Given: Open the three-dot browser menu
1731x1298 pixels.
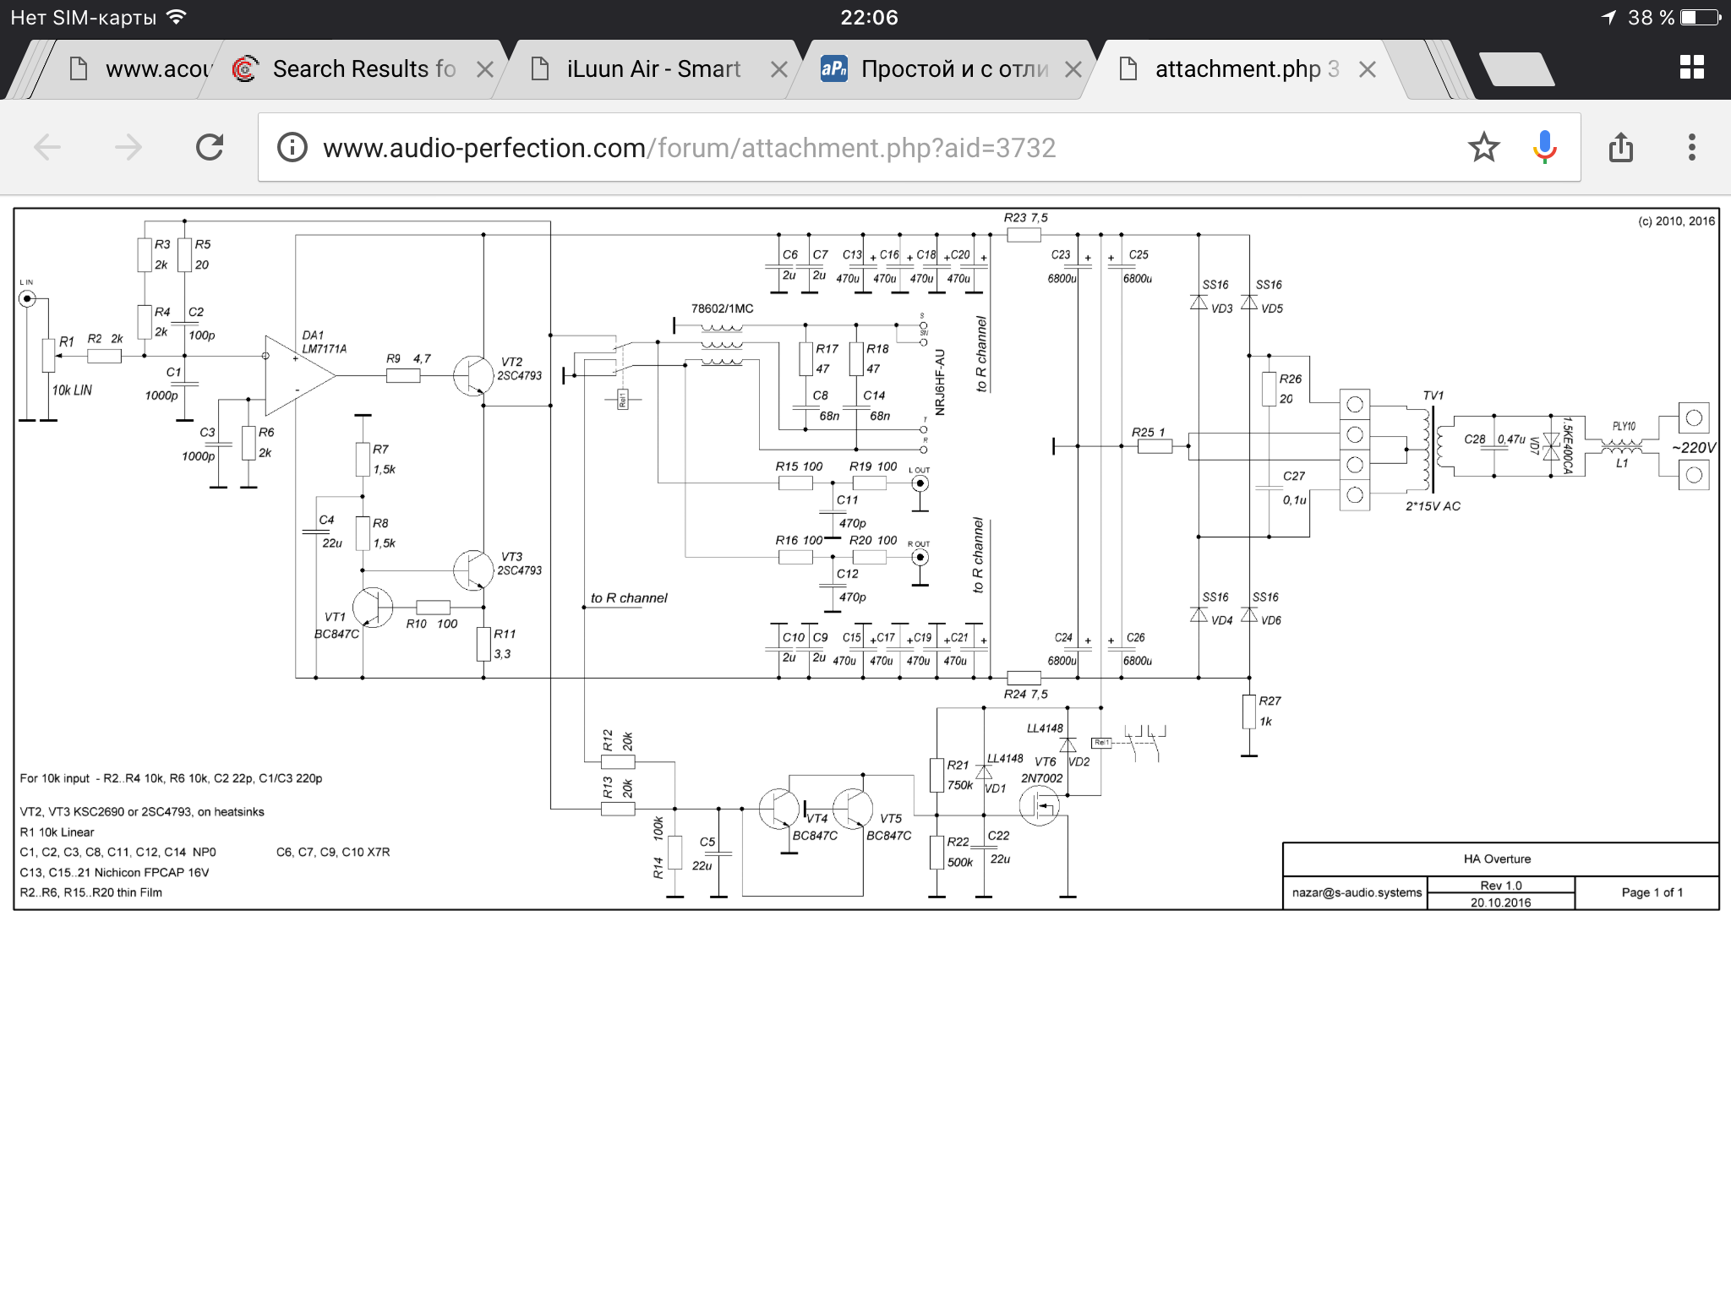Looking at the screenshot, I should click(1691, 148).
